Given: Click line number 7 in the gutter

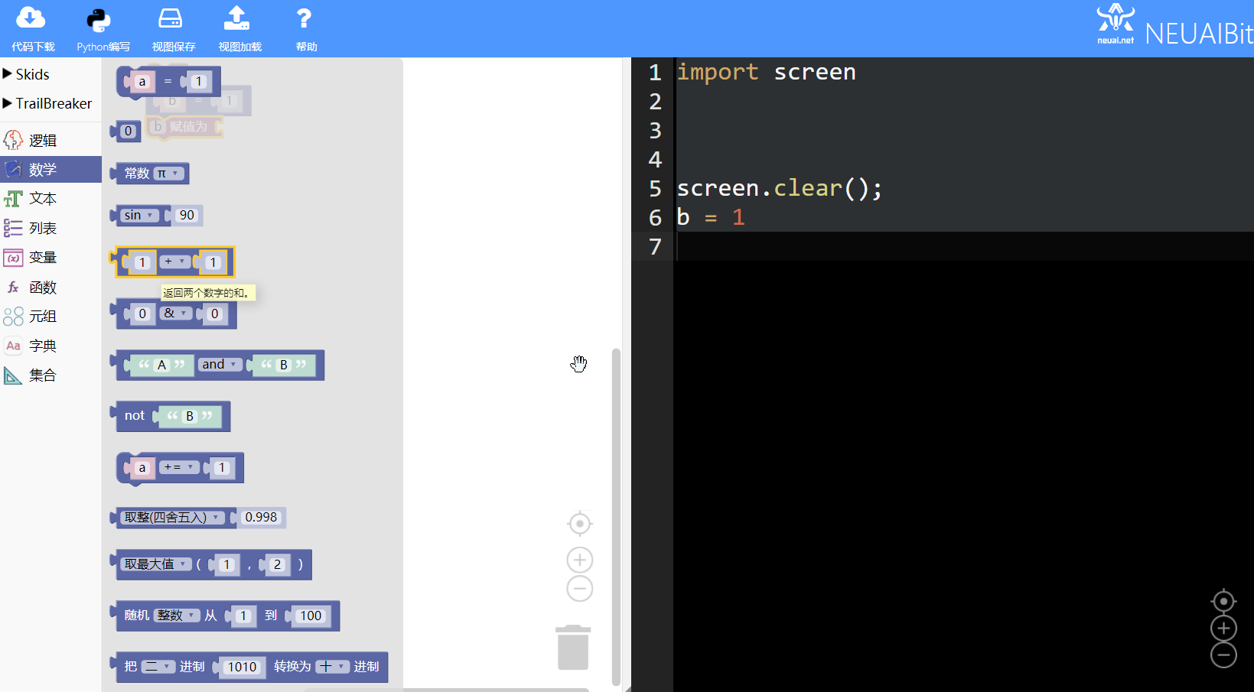Looking at the screenshot, I should (x=655, y=247).
